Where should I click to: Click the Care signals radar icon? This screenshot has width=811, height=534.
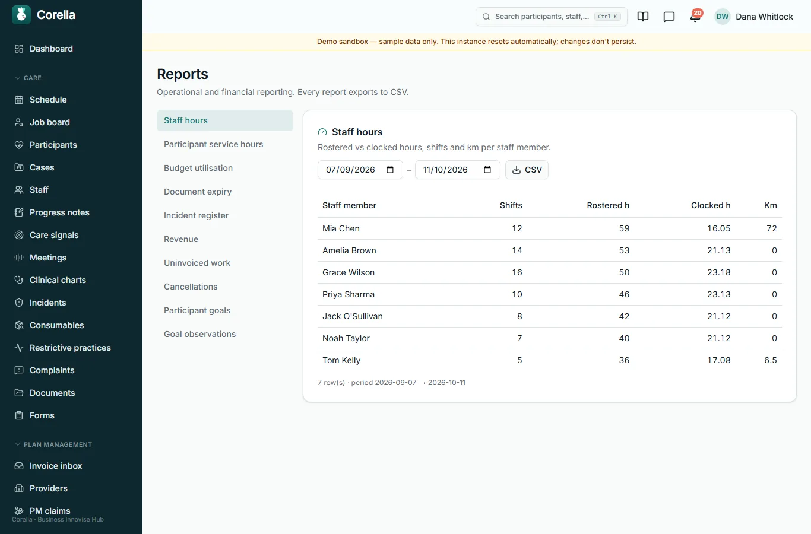tap(19, 235)
